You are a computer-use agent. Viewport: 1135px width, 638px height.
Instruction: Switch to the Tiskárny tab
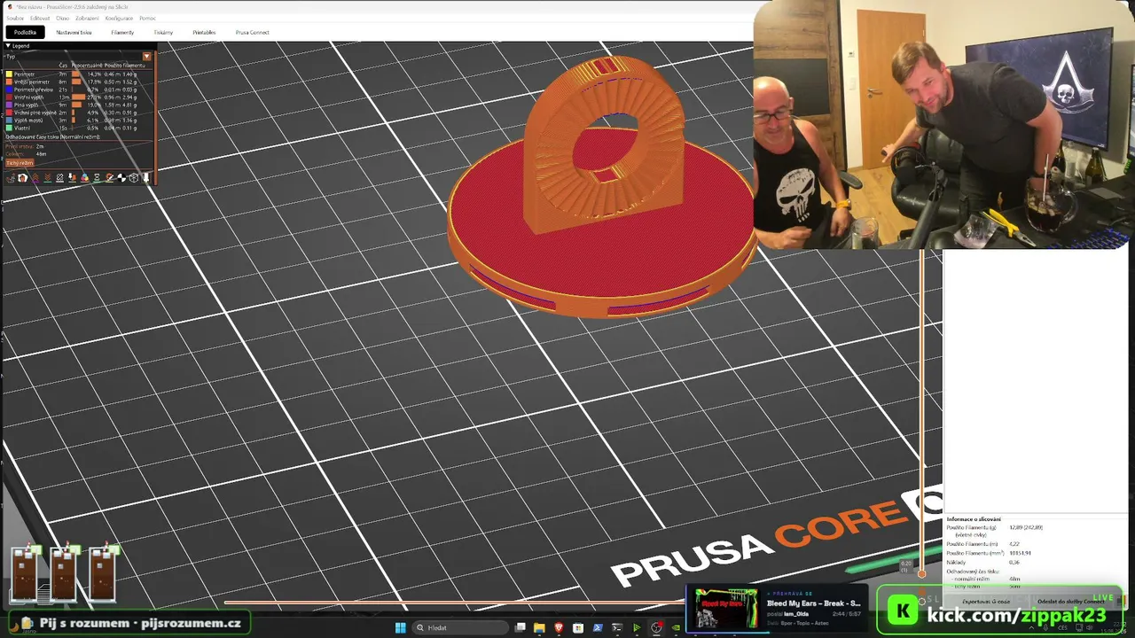(x=163, y=32)
